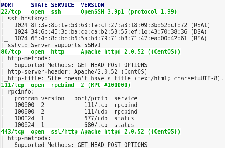Click the 680/tcp status row
The width and height of the screenshot is (225, 148).
[74, 125]
